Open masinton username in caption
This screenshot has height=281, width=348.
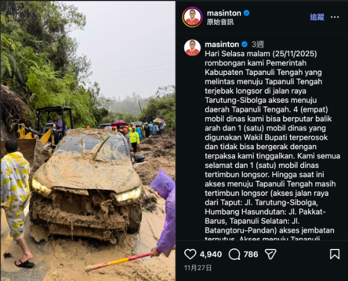tap(222, 44)
